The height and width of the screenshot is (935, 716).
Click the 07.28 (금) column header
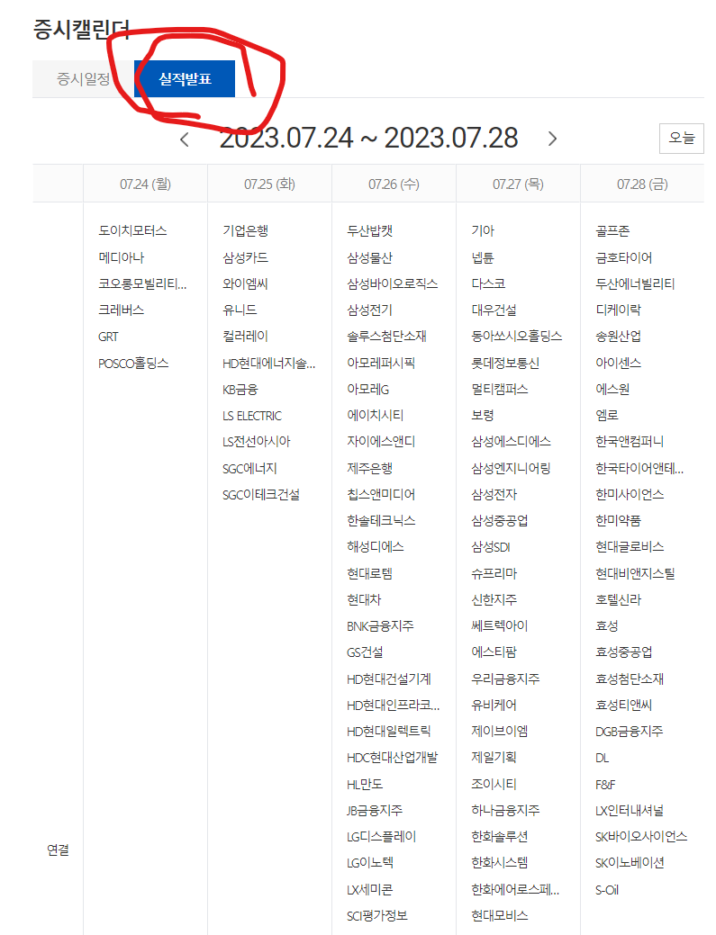[643, 184]
